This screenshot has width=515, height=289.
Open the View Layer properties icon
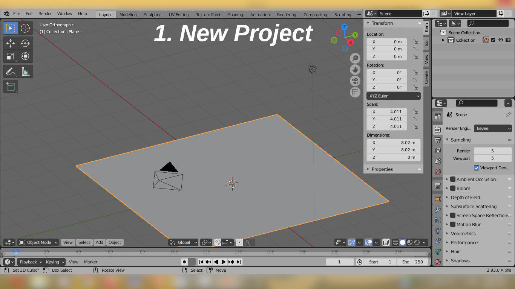coord(437,151)
